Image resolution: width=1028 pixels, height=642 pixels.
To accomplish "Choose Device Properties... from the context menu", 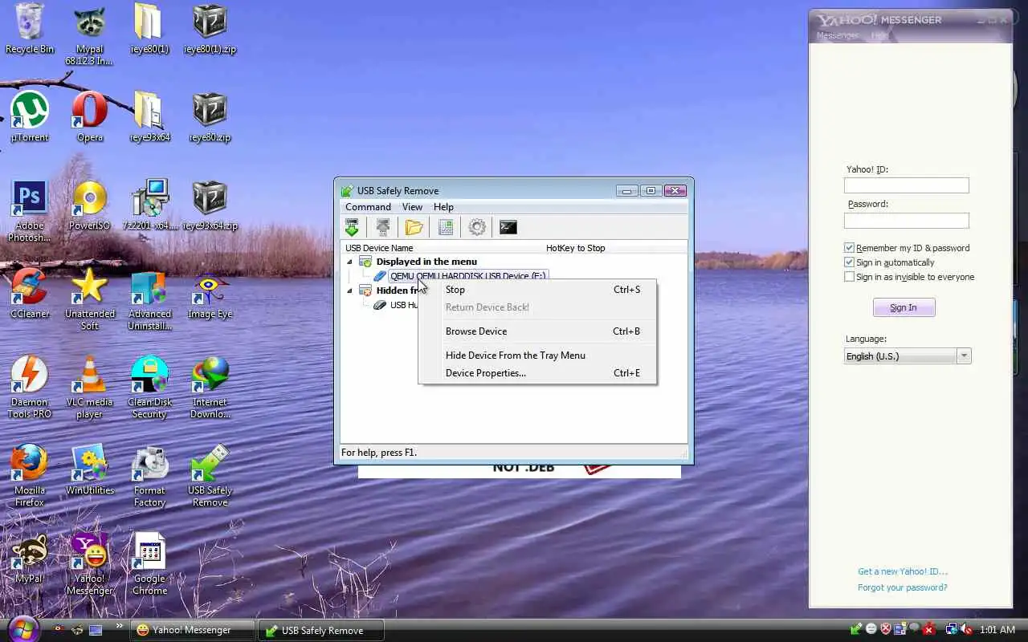I will click(x=537, y=373).
